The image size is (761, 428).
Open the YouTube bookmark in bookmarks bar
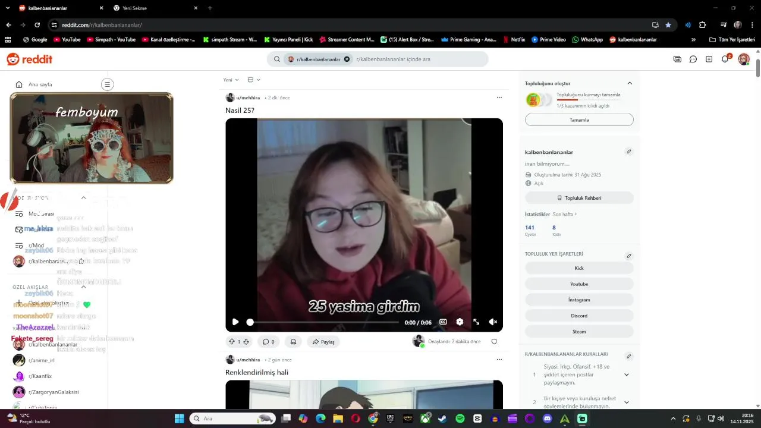[x=67, y=40]
